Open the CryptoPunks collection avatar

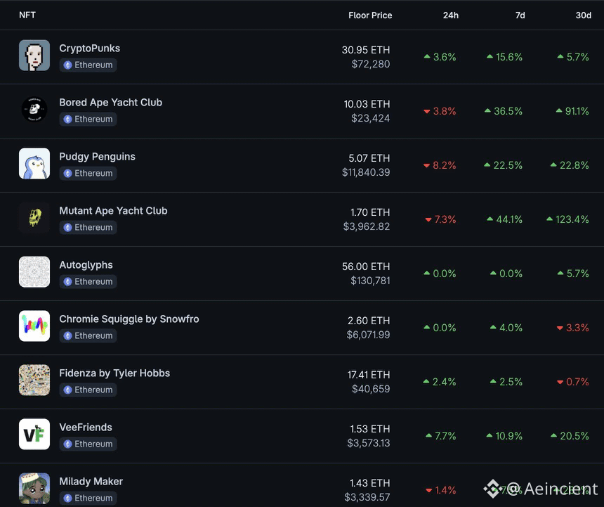click(x=34, y=56)
